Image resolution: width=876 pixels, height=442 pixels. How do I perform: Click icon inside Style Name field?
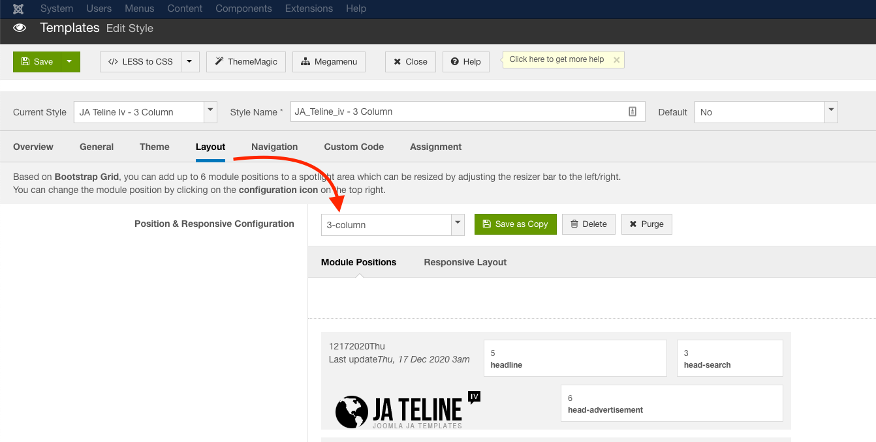coord(632,111)
